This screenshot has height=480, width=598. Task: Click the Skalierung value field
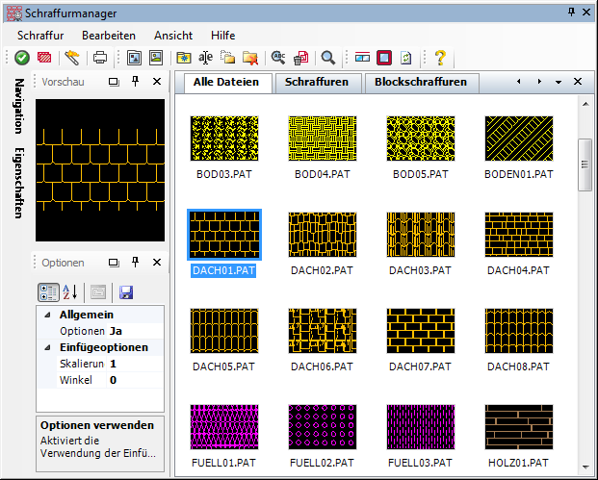coord(135,364)
